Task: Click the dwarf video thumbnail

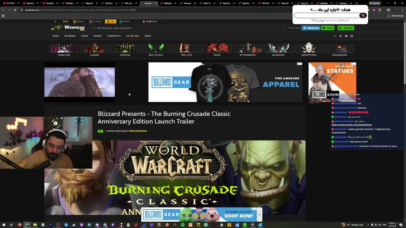Action: pyautogui.click(x=80, y=82)
